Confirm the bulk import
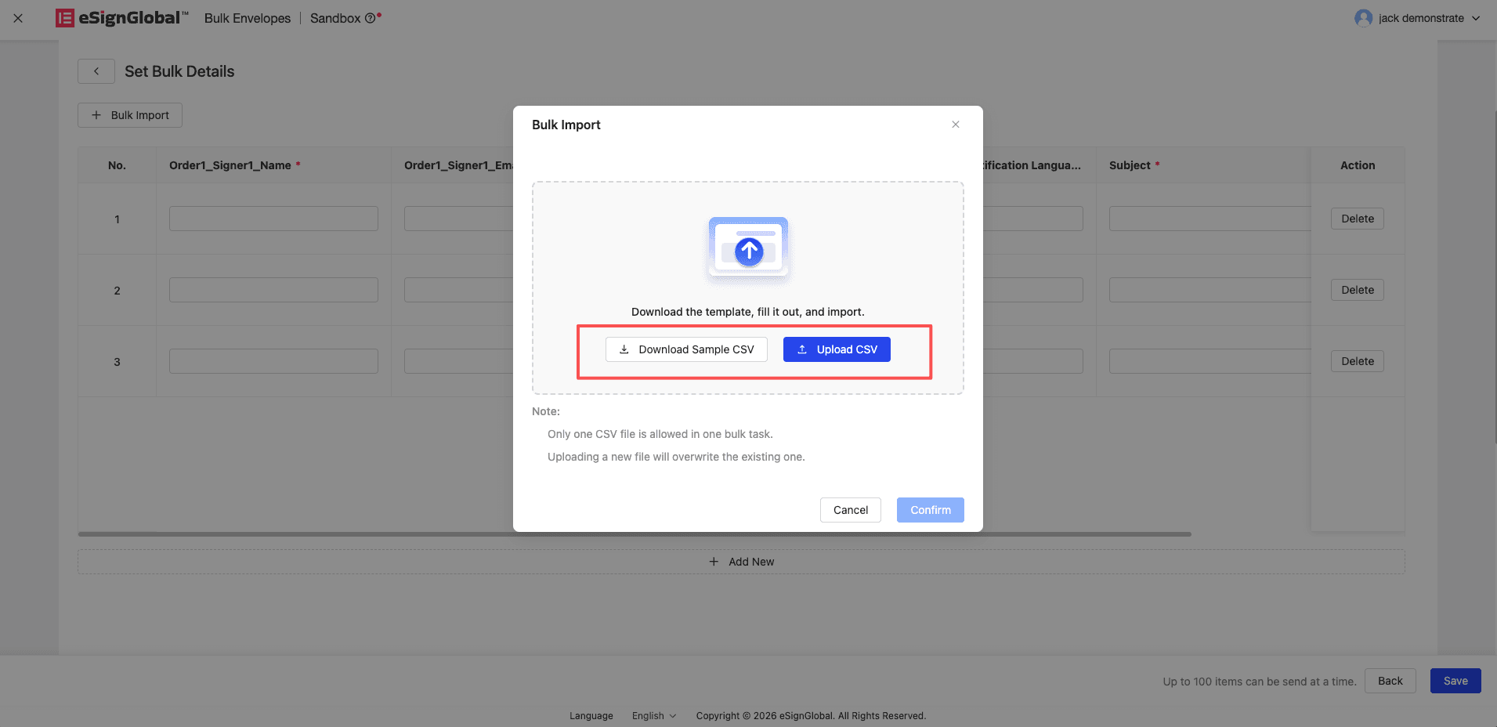Viewport: 1497px width, 727px height. tap(930, 510)
